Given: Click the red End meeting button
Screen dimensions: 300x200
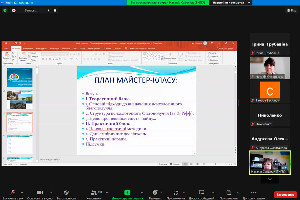Looking at the screenshot, I should coord(285,195).
